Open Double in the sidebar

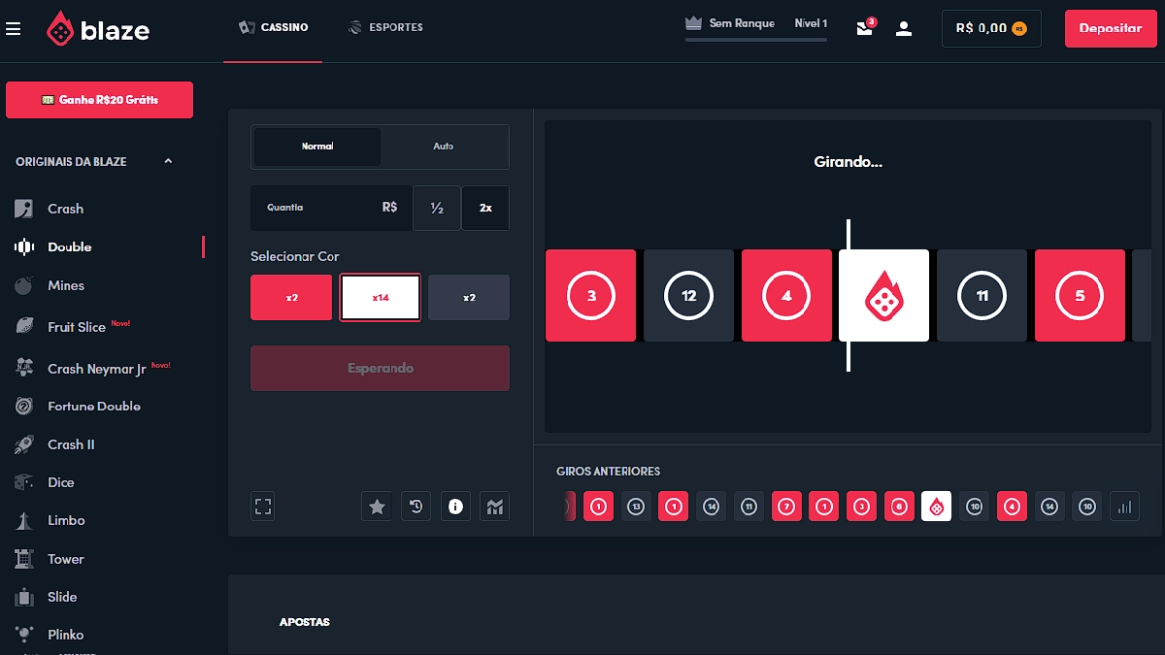coord(70,247)
